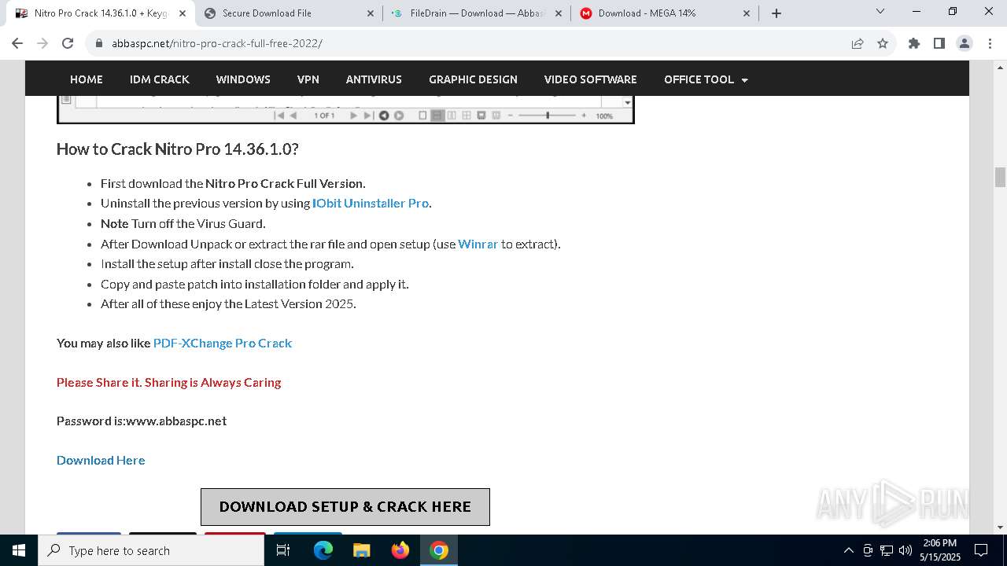Screen dimensions: 1007x566
Task: Switch to Download - MEGA 14% tab
Action: click(666, 13)
